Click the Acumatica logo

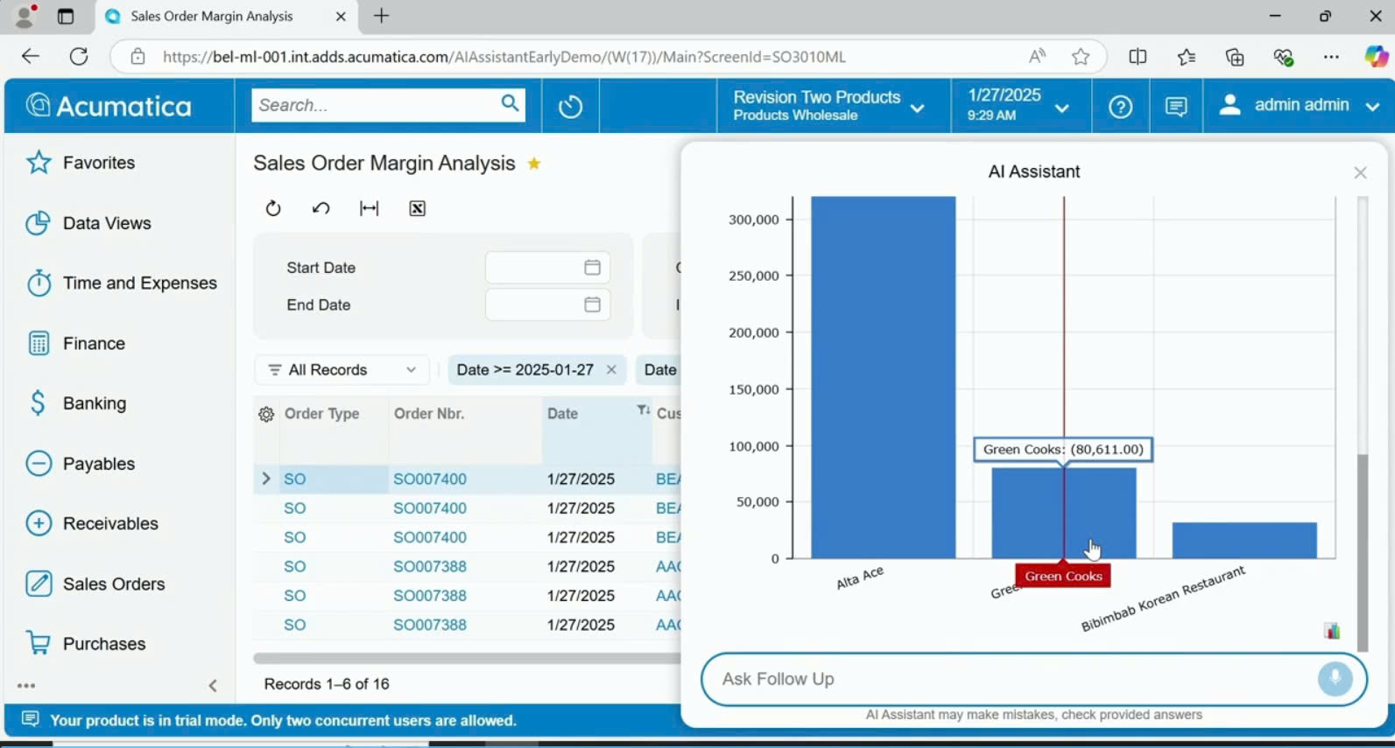109,106
